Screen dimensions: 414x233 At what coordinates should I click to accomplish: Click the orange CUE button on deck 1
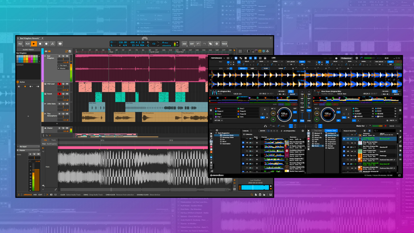click(x=273, y=113)
